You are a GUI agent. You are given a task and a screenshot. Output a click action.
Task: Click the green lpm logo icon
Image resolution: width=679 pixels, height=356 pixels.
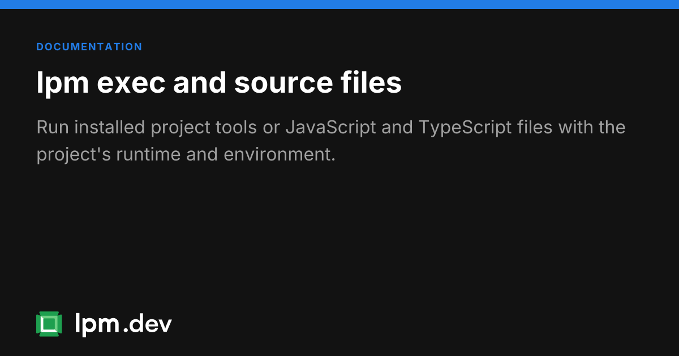(49, 324)
